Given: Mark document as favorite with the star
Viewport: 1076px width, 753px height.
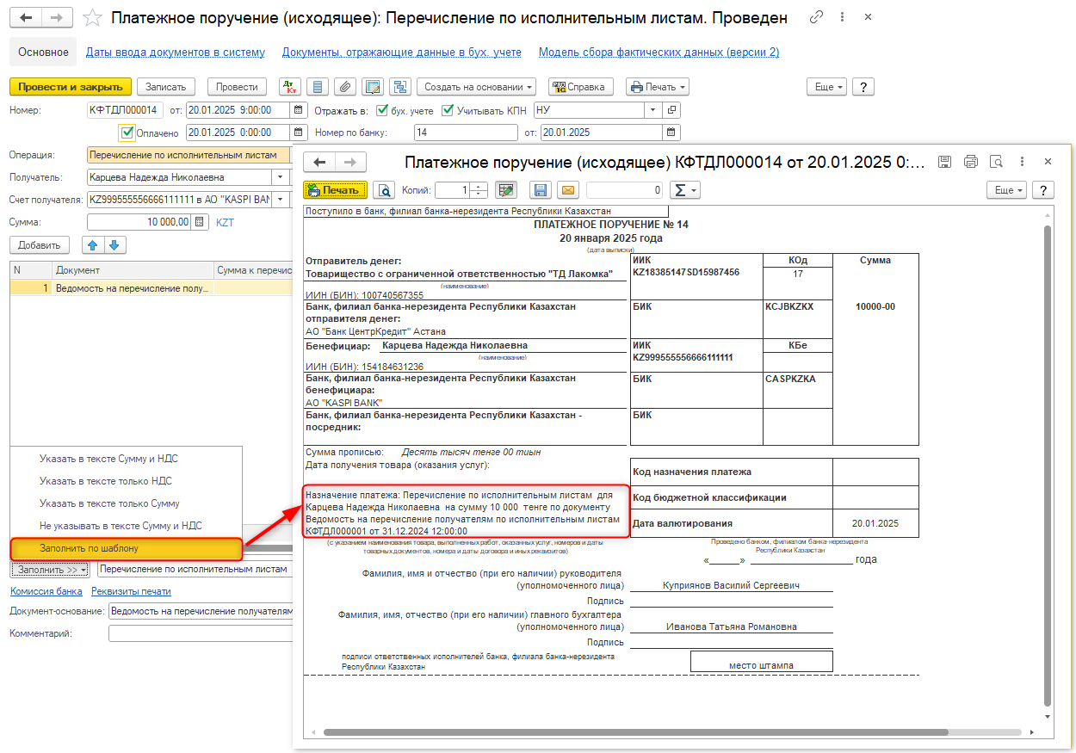Looking at the screenshot, I should click(92, 18).
